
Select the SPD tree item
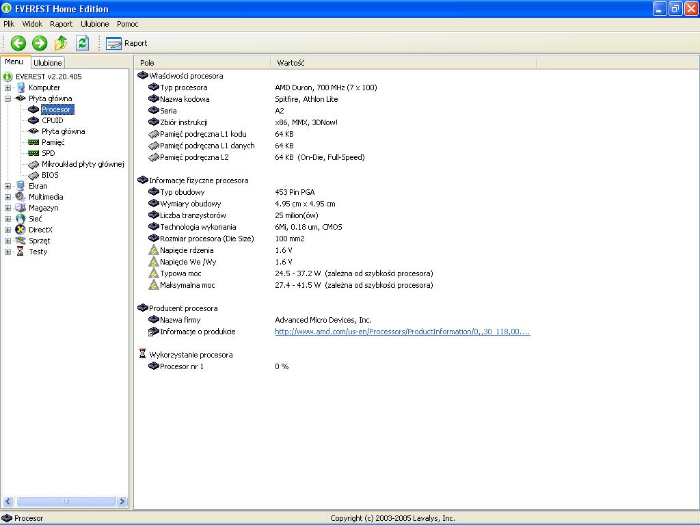pyautogui.click(x=48, y=153)
